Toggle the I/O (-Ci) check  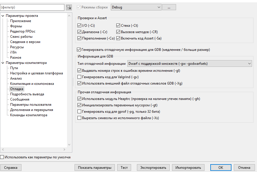[79, 26]
